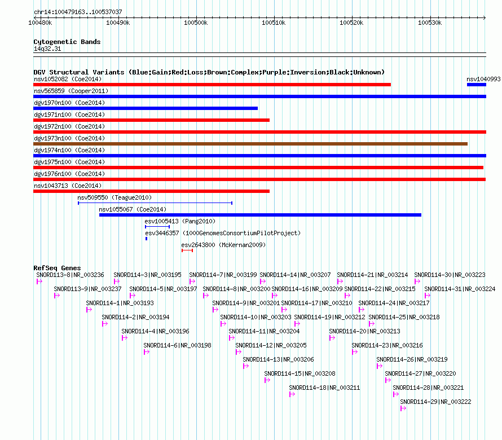Select the tiny blue esv3446357 variant mark

[146, 239]
